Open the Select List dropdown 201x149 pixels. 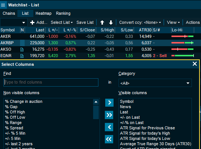(x=62, y=22)
